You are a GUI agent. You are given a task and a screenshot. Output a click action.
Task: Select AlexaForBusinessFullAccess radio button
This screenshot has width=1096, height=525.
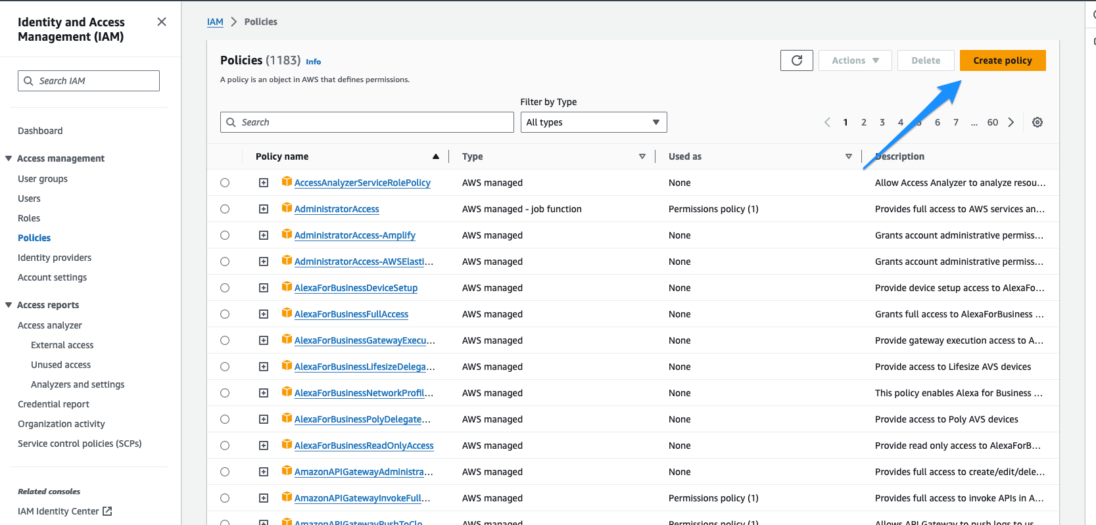tap(225, 314)
